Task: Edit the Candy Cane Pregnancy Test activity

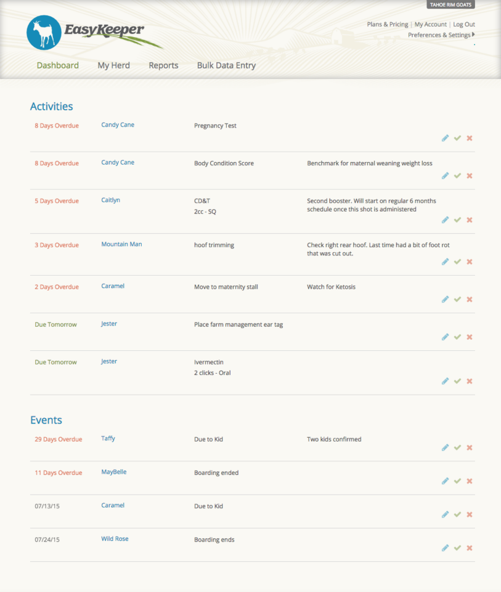Action: pos(445,138)
